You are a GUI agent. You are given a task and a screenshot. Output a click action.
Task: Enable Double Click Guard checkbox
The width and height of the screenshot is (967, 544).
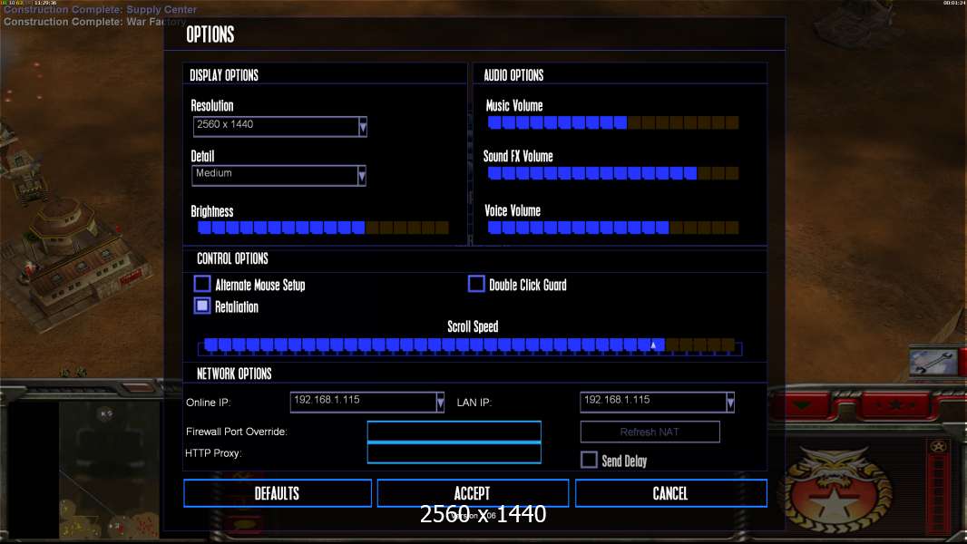click(476, 284)
